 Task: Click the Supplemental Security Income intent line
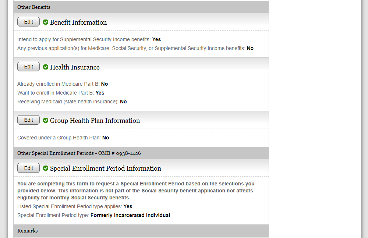pyautogui.click(x=89, y=39)
